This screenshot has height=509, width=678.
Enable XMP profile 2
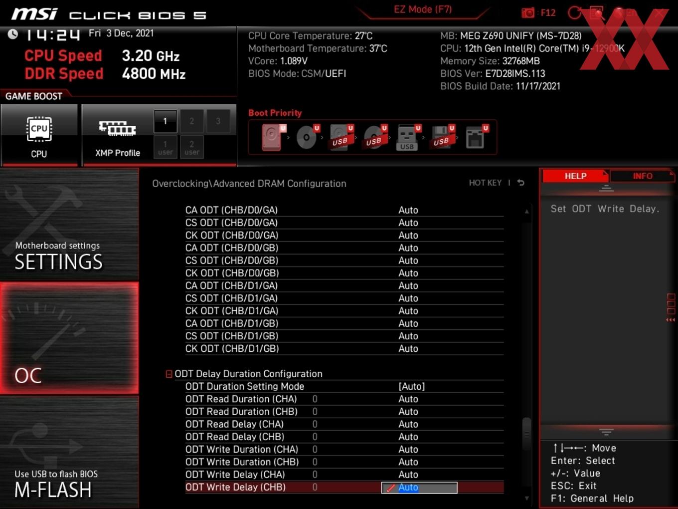[191, 121]
